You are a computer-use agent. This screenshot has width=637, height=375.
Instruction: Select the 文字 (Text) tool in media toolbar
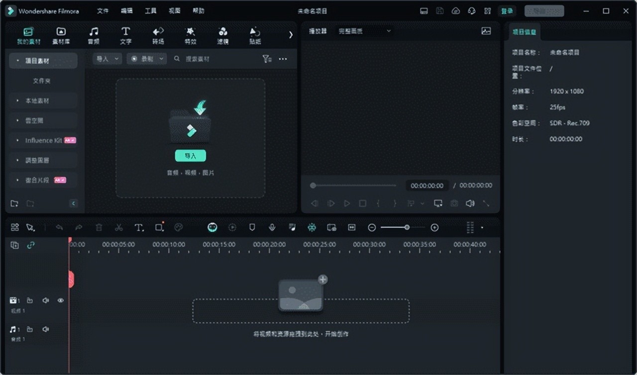point(125,35)
